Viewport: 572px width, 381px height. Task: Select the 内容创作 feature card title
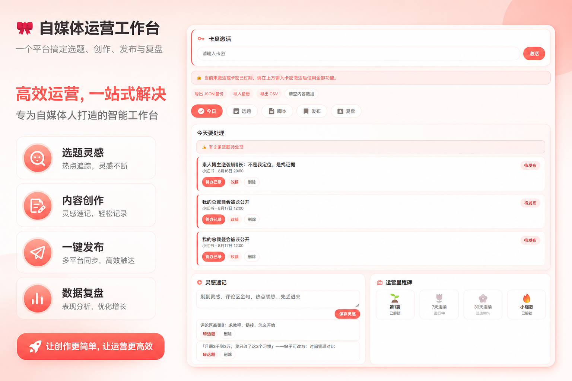click(83, 201)
